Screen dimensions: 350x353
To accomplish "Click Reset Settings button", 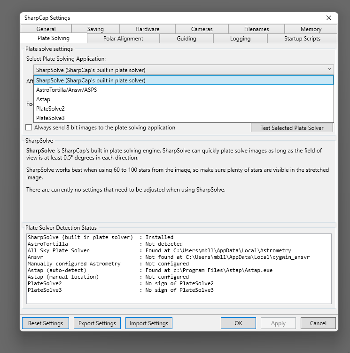I will (46, 323).
